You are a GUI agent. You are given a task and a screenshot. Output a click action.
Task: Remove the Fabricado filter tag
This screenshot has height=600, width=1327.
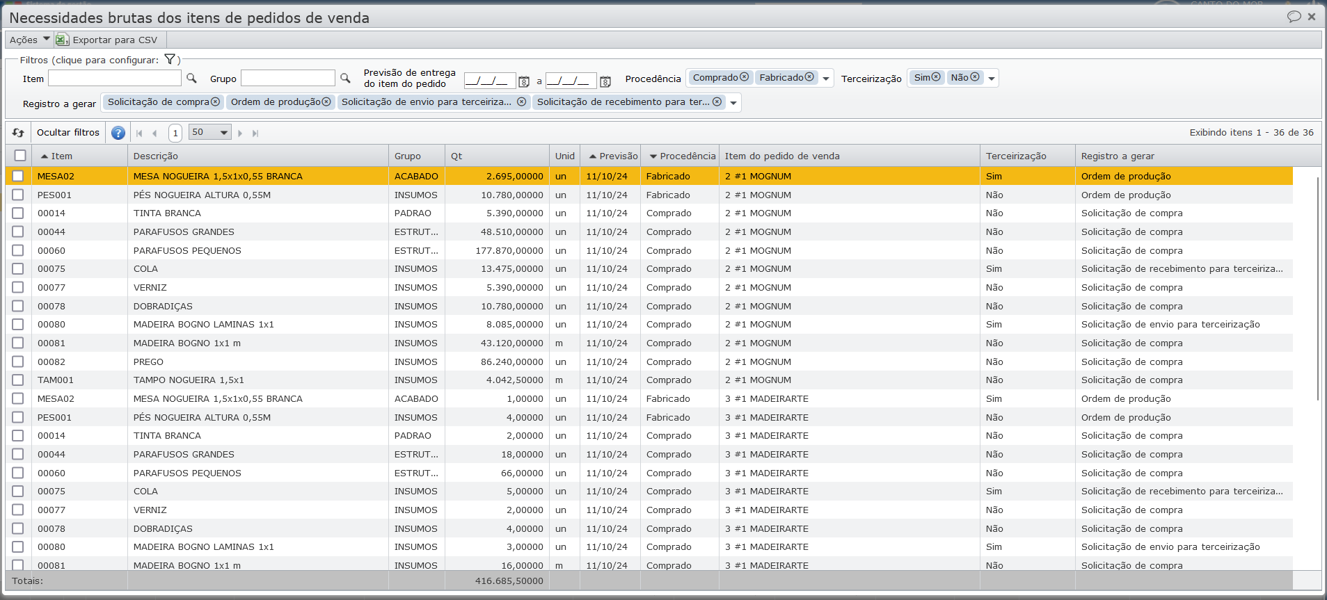(809, 77)
